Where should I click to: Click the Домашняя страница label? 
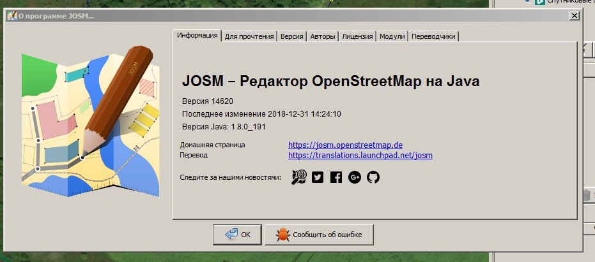coord(212,145)
